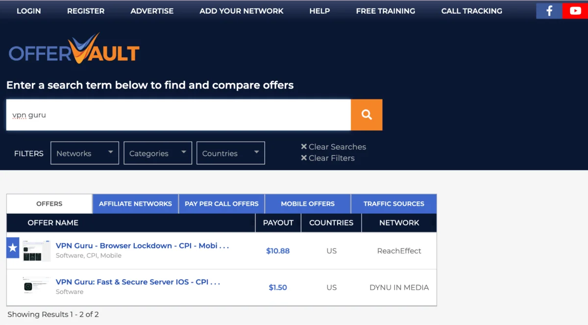The image size is (588, 325).
Task: Open the Free Training menu item
Action: tap(385, 11)
